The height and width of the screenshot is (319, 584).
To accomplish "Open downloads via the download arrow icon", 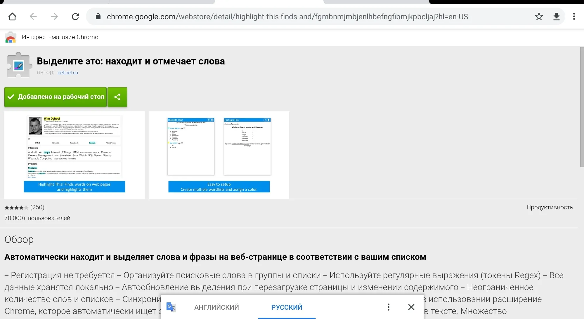I will point(557,17).
